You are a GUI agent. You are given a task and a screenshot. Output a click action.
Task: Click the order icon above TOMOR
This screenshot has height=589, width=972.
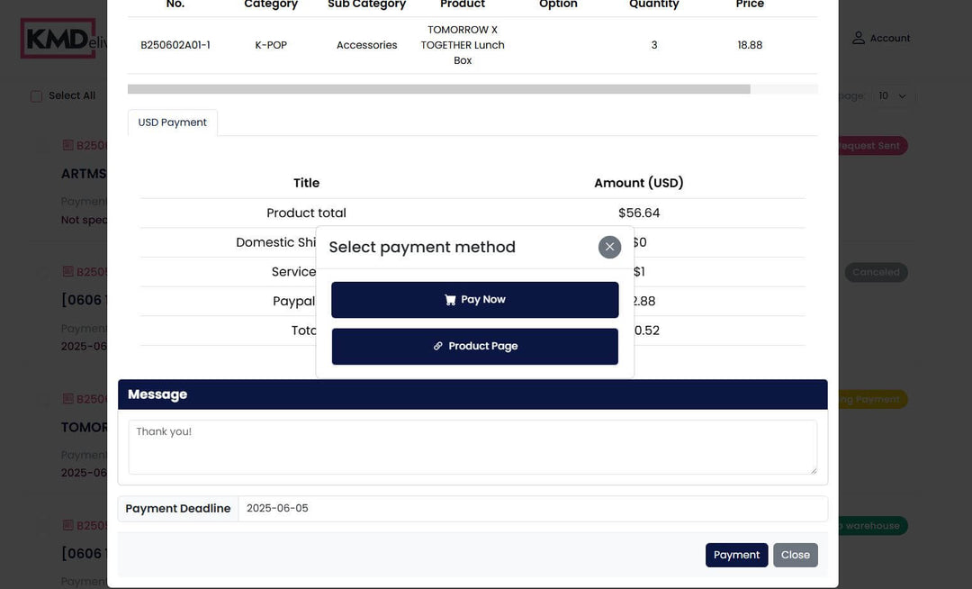(68, 399)
